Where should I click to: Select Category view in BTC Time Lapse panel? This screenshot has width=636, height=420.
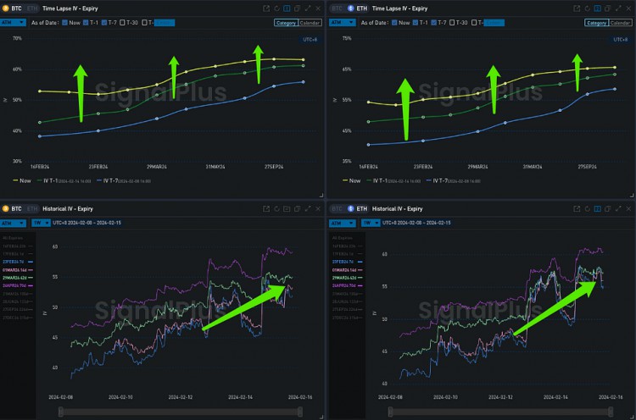click(x=286, y=23)
